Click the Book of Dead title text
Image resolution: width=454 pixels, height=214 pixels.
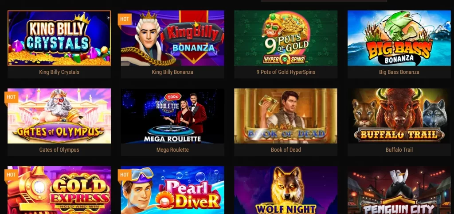click(x=286, y=150)
